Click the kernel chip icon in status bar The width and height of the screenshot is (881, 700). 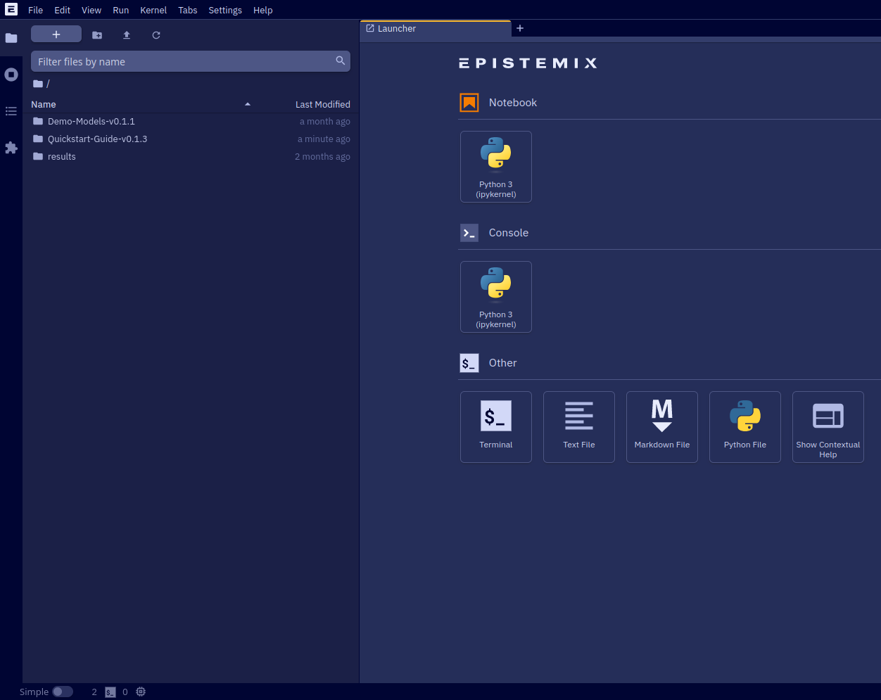point(141,692)
